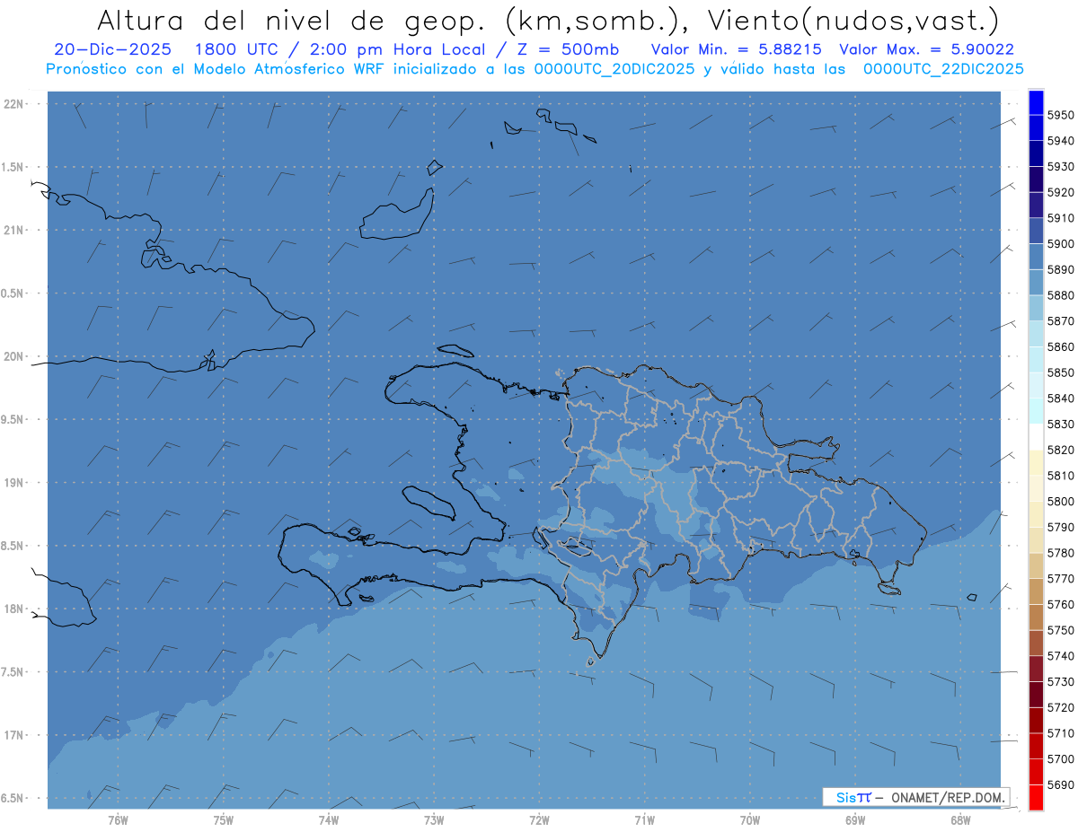Click the colorbar segment between 5900 and 5890
Viewport: 1078px width, 832px height.
[x=1036, y=257]
